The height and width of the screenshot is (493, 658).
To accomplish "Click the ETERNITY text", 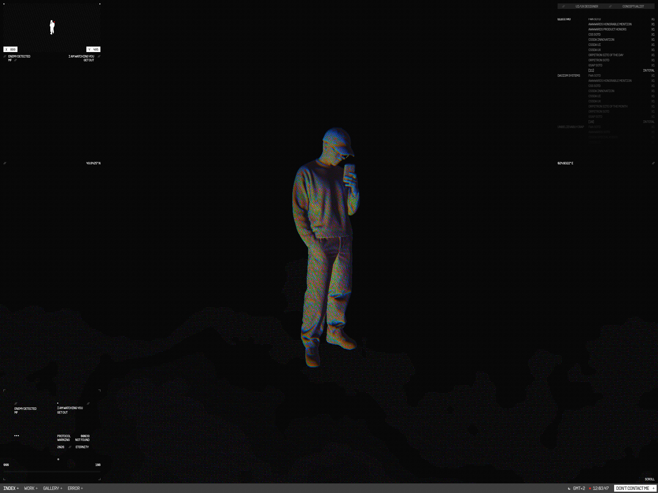I will pyautogui.click(x=82, y=447).
